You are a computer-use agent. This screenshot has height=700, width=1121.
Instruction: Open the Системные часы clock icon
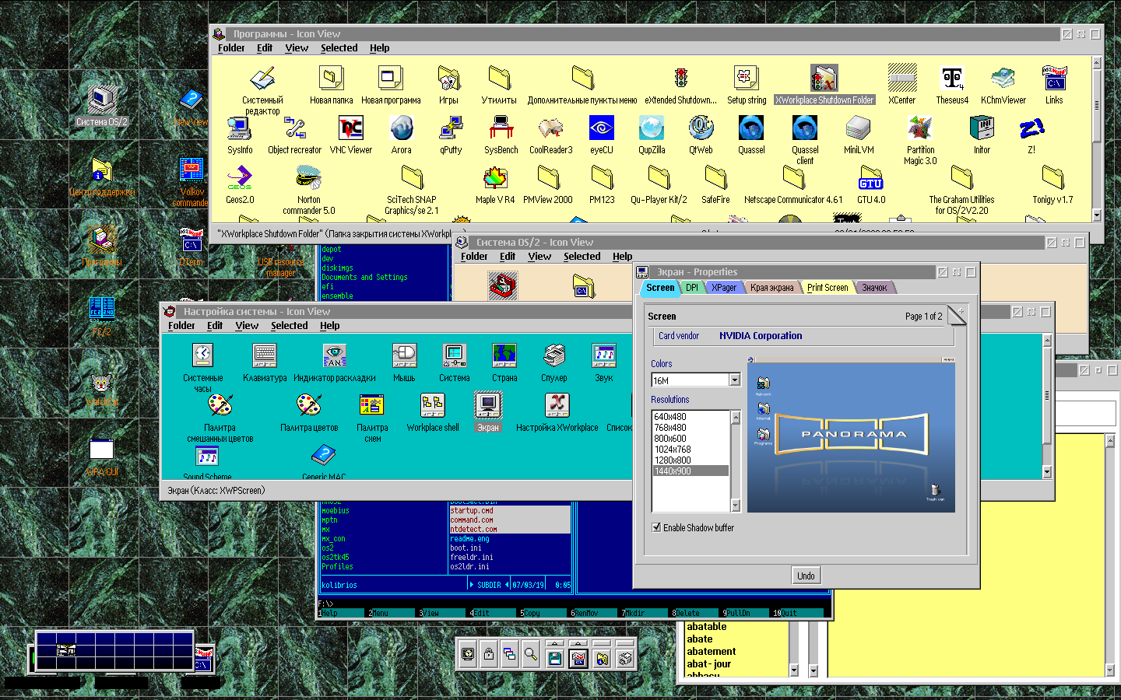(202, 355)
